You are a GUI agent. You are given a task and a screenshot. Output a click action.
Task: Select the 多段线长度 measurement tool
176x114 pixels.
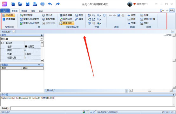pyautogui.click(x=148, y=19)
